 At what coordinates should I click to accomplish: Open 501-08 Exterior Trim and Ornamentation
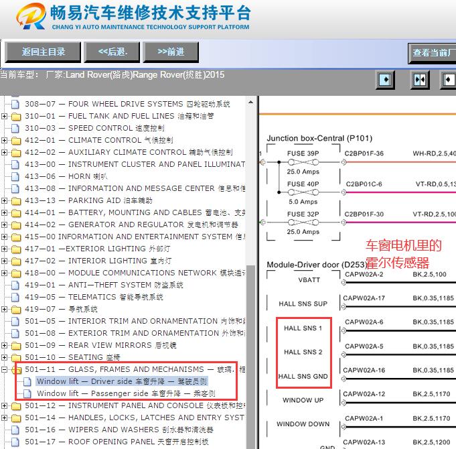click(135, 333)
